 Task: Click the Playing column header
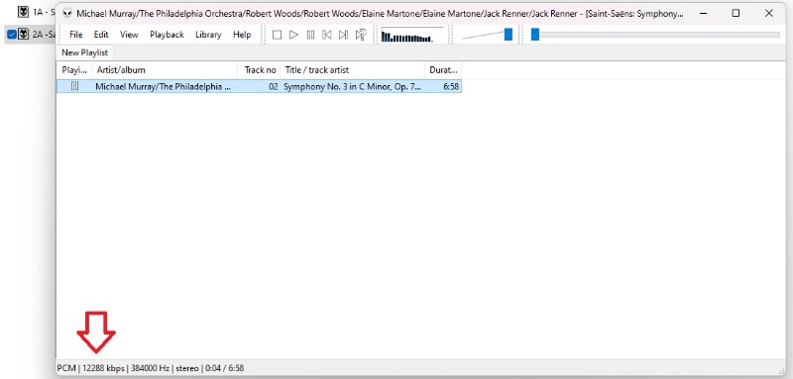pyautogui.click(x=74, y=70)
